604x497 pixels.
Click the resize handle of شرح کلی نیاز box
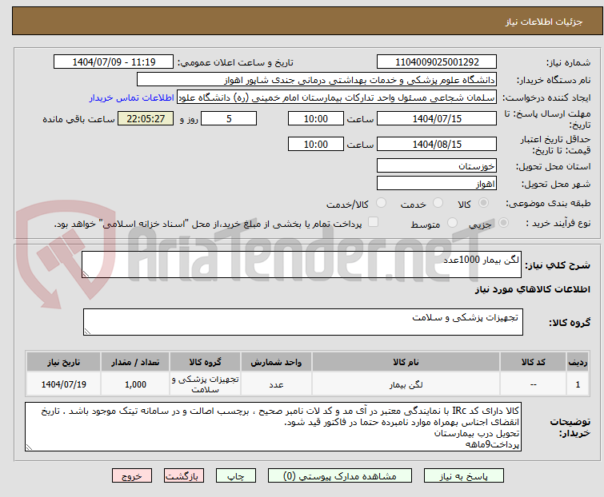[86, 274]
